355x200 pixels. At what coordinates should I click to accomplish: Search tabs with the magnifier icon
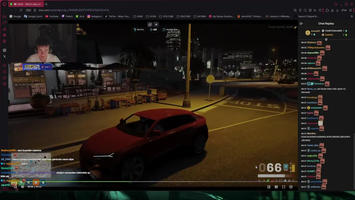[336, 4]
